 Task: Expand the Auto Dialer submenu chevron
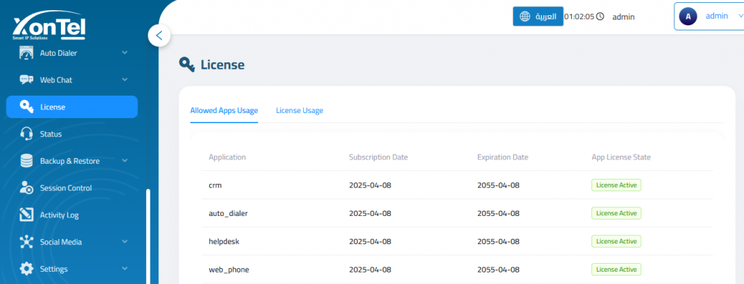coord(125,53)
